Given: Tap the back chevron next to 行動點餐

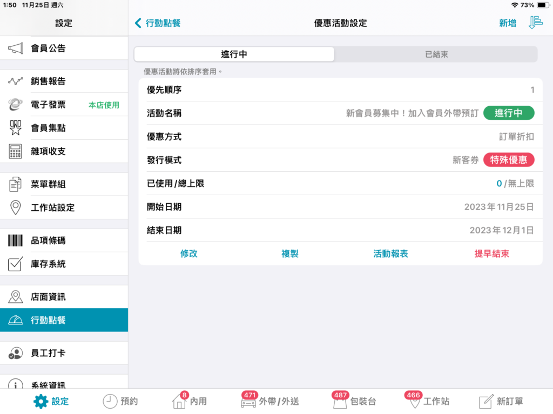Looking at the screenshot, I should click(x=138, y=23).
